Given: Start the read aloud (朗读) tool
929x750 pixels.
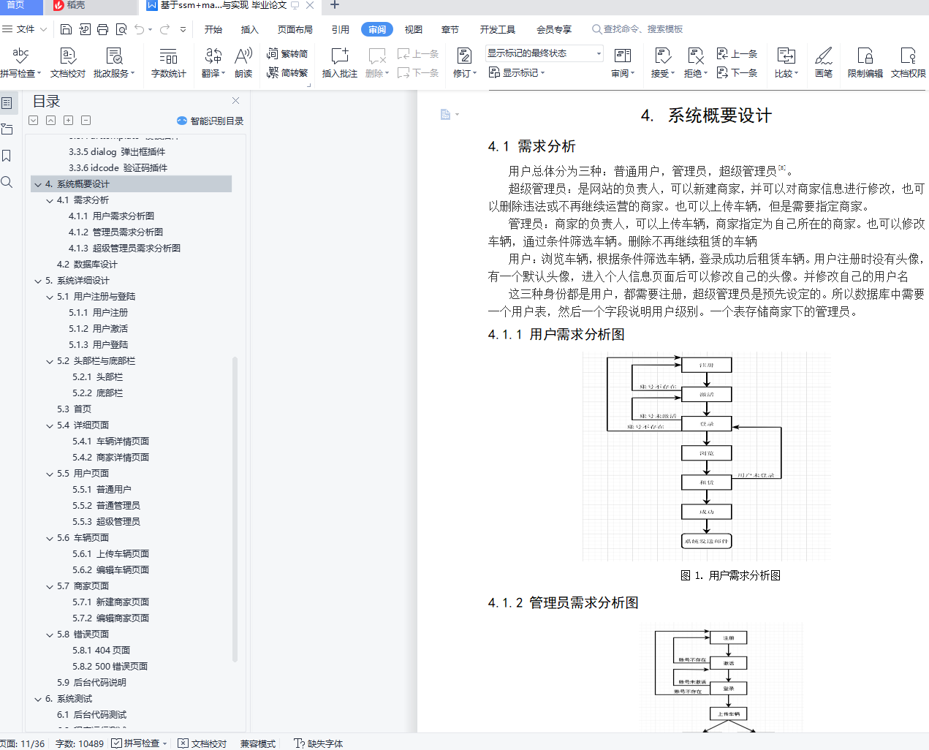Looking at the screenshot, I should 243,62.
